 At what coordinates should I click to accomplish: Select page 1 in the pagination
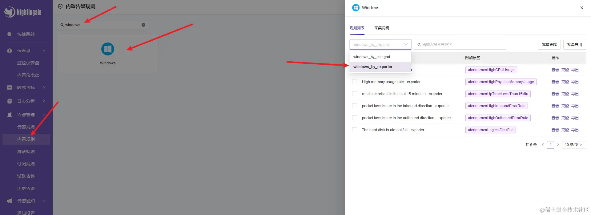(550, 145)
